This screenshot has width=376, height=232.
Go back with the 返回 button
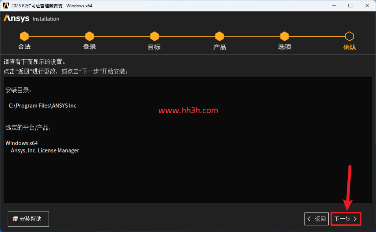point(317,219)
